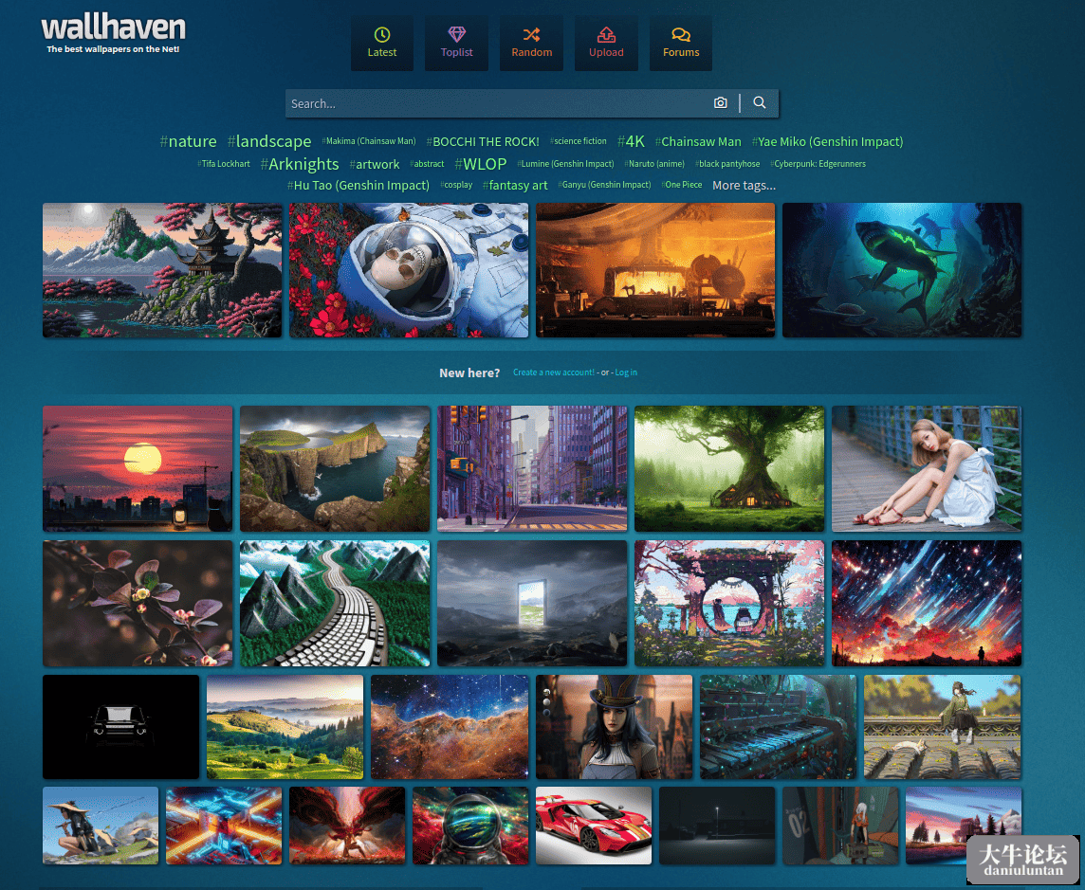Open the purple city street wallpaper
Screen dimensions: 1085x890
[532, 469]
